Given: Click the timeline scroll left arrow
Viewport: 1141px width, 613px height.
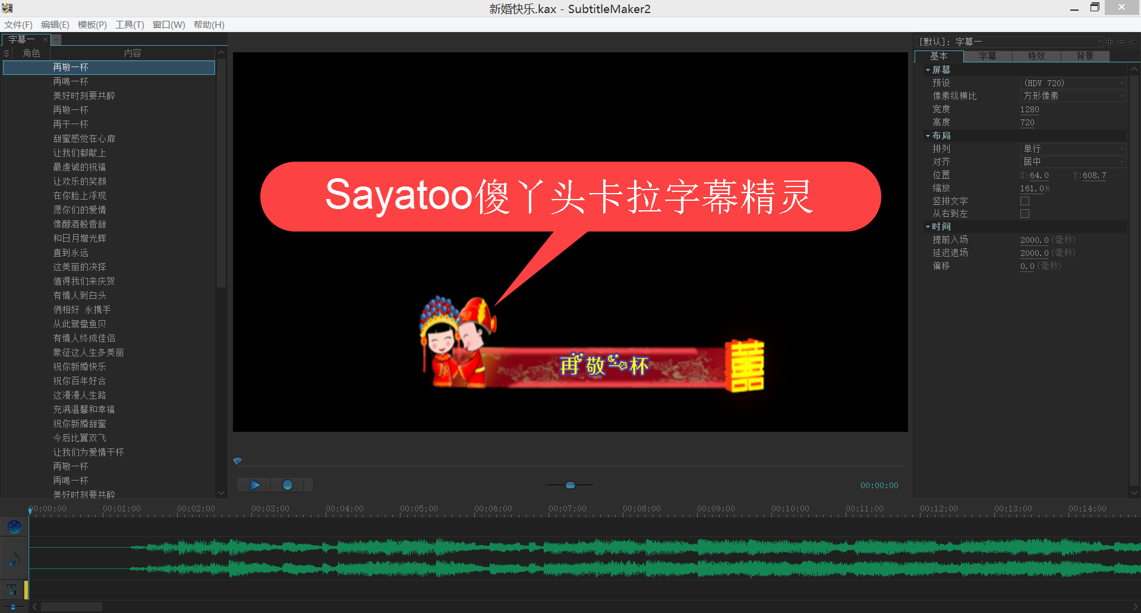Looking at the screenshot, I should click(35, 606).
